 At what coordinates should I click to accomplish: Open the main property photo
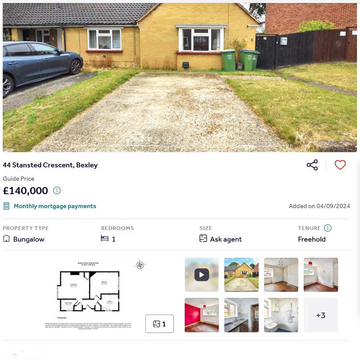point(180,77)
